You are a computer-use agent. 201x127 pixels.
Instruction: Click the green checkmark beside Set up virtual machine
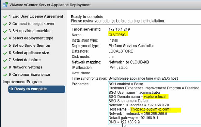[x=5, y=31]
